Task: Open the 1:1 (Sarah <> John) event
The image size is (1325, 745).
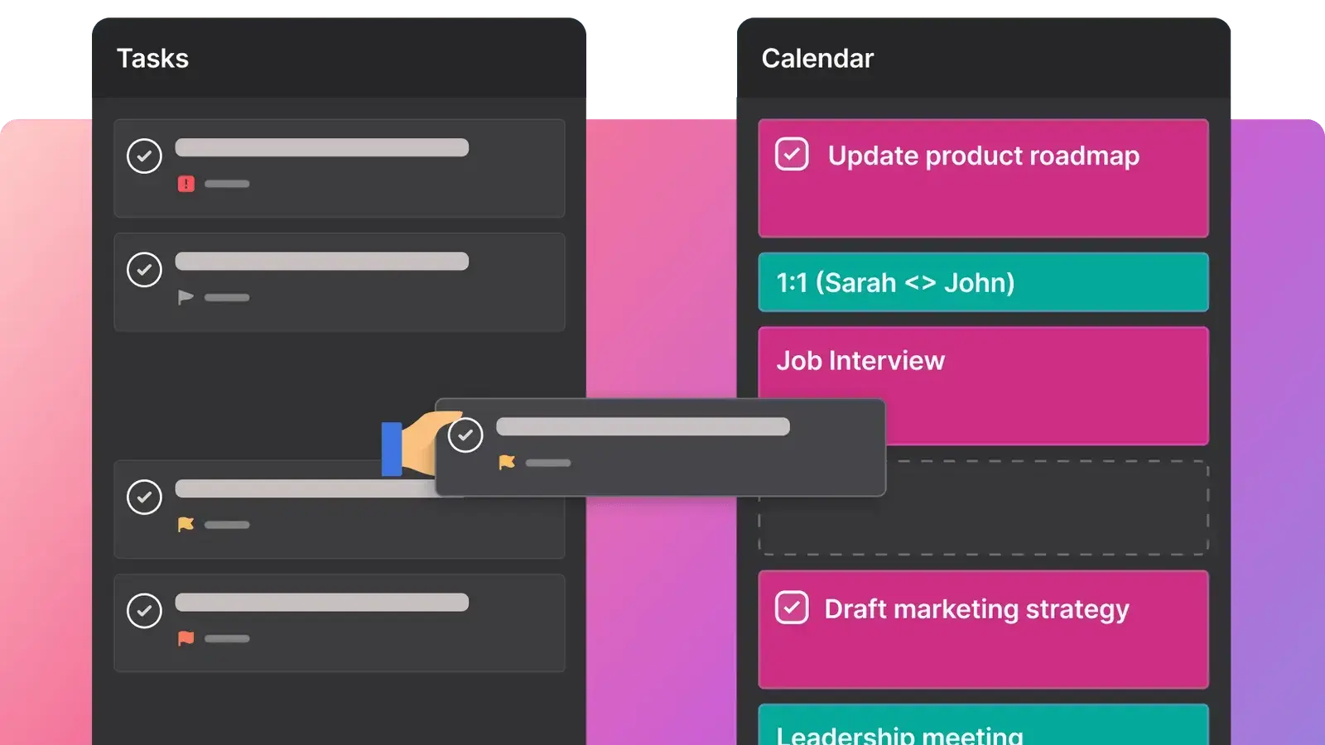Action: pos(983,283)
